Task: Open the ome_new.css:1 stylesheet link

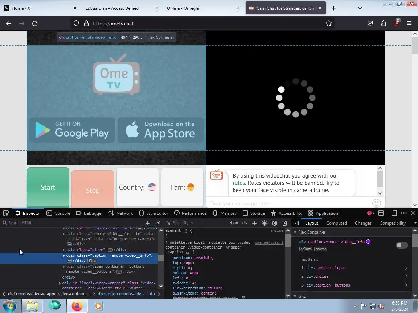Action: (x=269, y=242)
